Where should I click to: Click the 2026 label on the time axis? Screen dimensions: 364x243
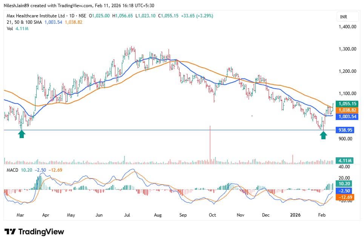pyautogui.click(x=295, y=215)
